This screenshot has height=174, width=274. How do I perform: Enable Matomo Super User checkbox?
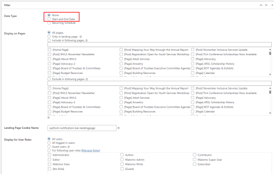[x=195, y=159]
